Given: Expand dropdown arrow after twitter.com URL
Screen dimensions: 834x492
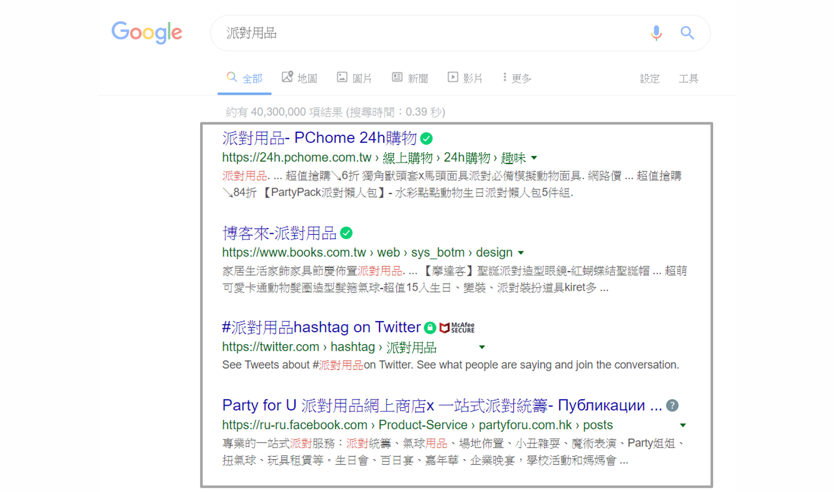Looking at the screenshot, I should click(482, 347).
